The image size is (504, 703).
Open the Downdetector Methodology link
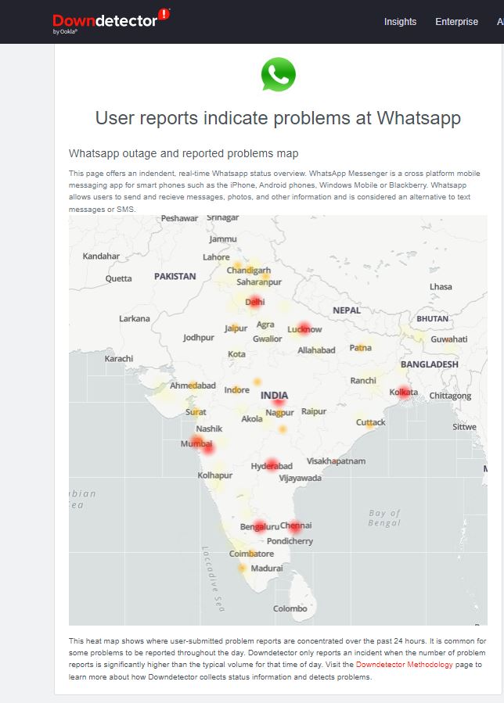[405, 665]
